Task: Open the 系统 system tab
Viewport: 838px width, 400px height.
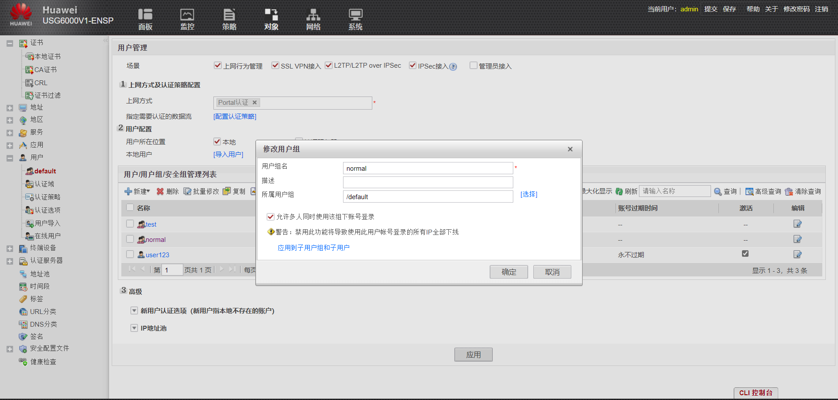Action: coord(355,20)
